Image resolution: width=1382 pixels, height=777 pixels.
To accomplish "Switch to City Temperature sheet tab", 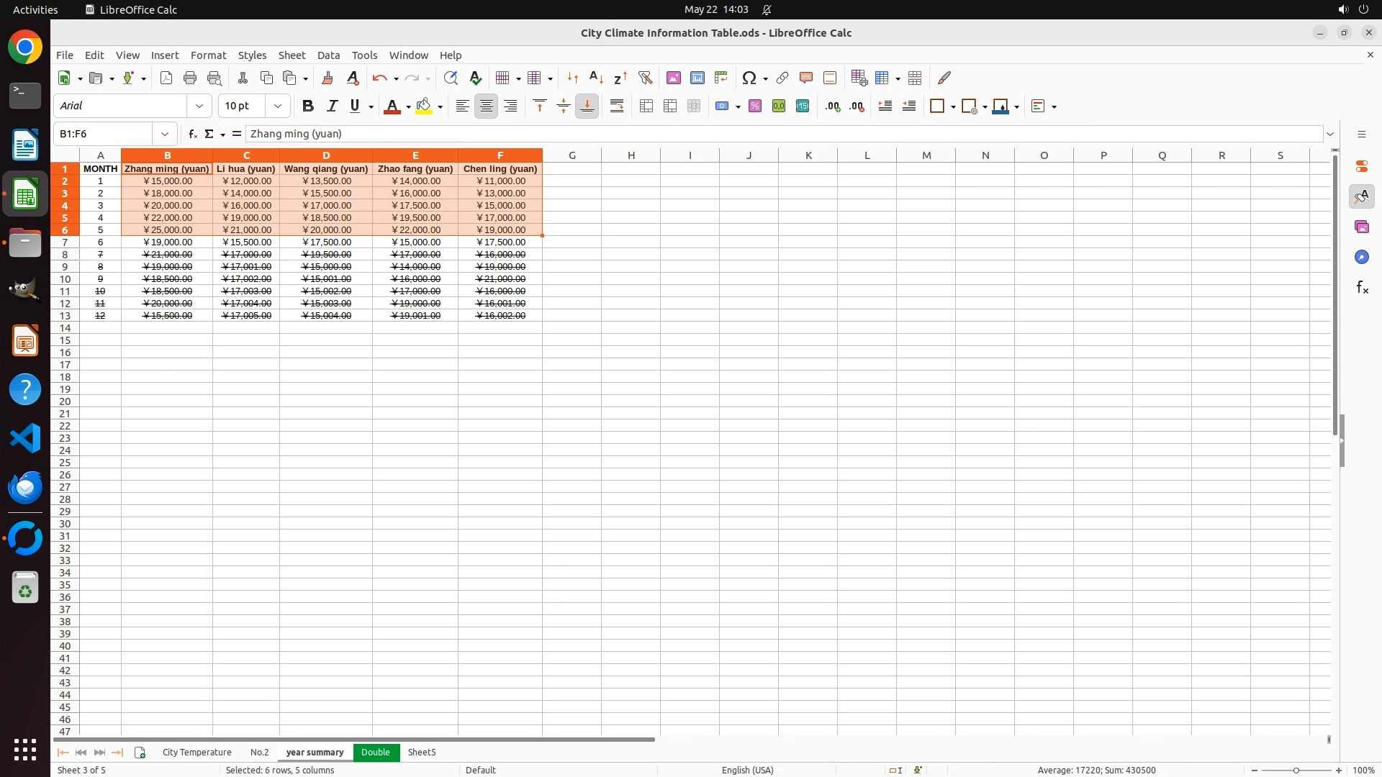I will (x=197, y=752).
